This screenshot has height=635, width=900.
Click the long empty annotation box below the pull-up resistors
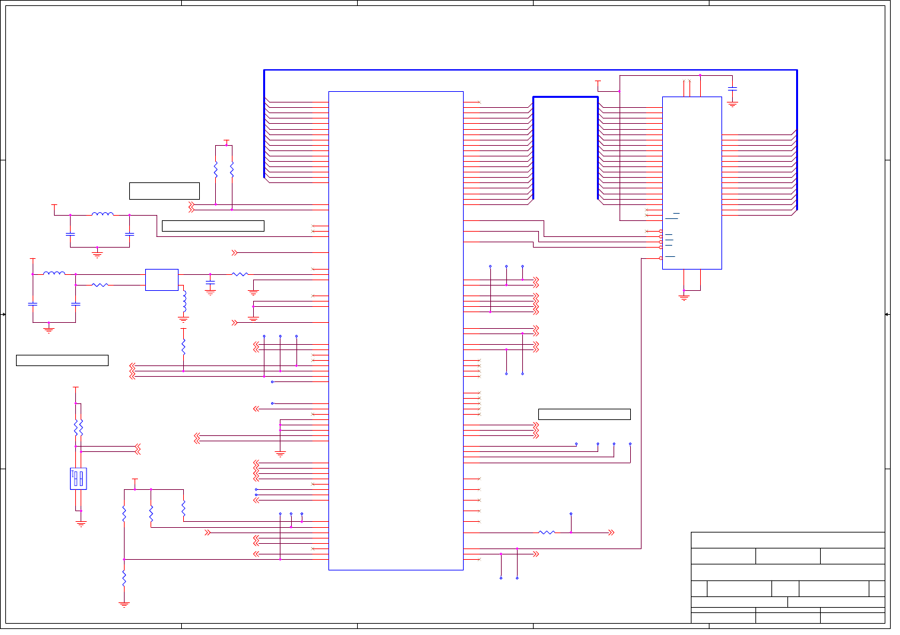213,226
